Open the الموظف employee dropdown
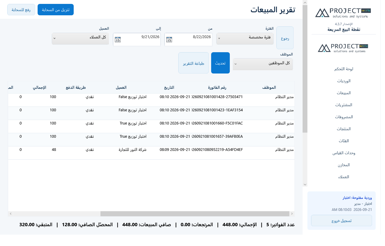385x246 pixels. tap(263, 64)
